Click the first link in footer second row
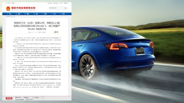 20,99
